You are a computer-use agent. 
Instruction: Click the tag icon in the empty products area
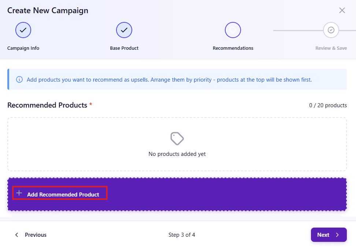tap(177, 139)
